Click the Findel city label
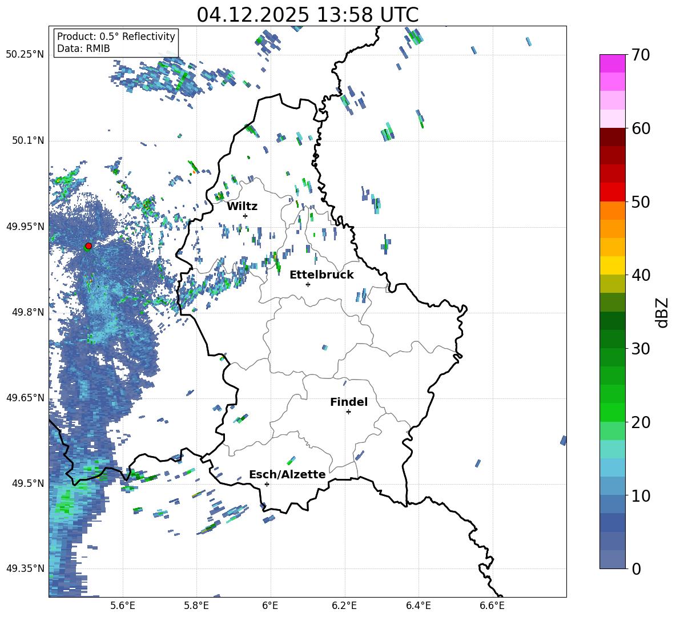The height and width of the screenshot is (617, 676). [x=349, y=402]
